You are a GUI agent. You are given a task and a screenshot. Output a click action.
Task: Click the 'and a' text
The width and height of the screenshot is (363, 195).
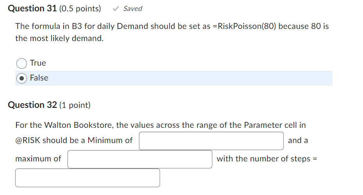pos(298,140)
